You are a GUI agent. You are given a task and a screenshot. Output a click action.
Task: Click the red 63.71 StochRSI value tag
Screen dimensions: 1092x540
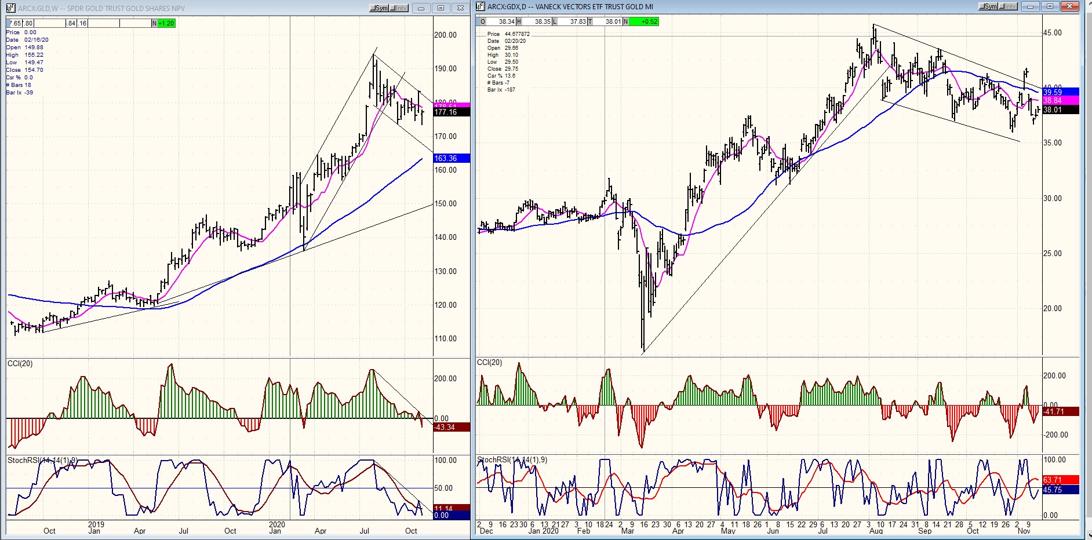pyautogui.click(x=1060, y=480)
